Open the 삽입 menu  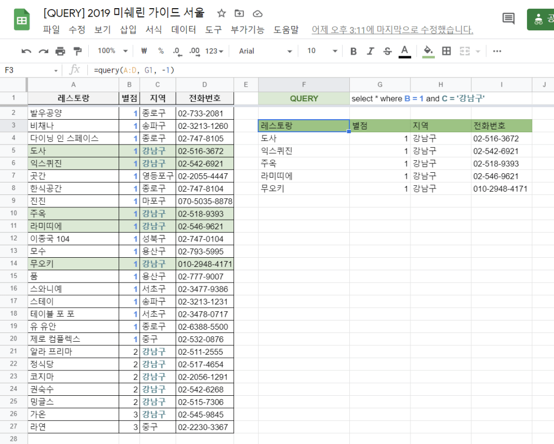click(128, 30)
